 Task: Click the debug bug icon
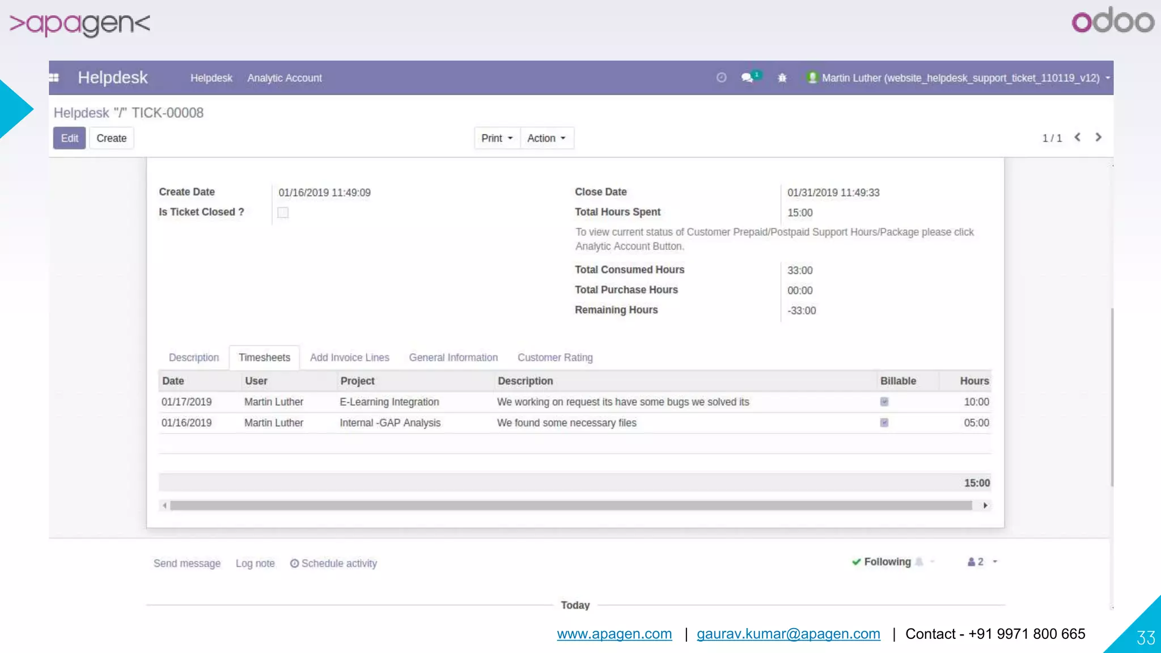(782, 78)
